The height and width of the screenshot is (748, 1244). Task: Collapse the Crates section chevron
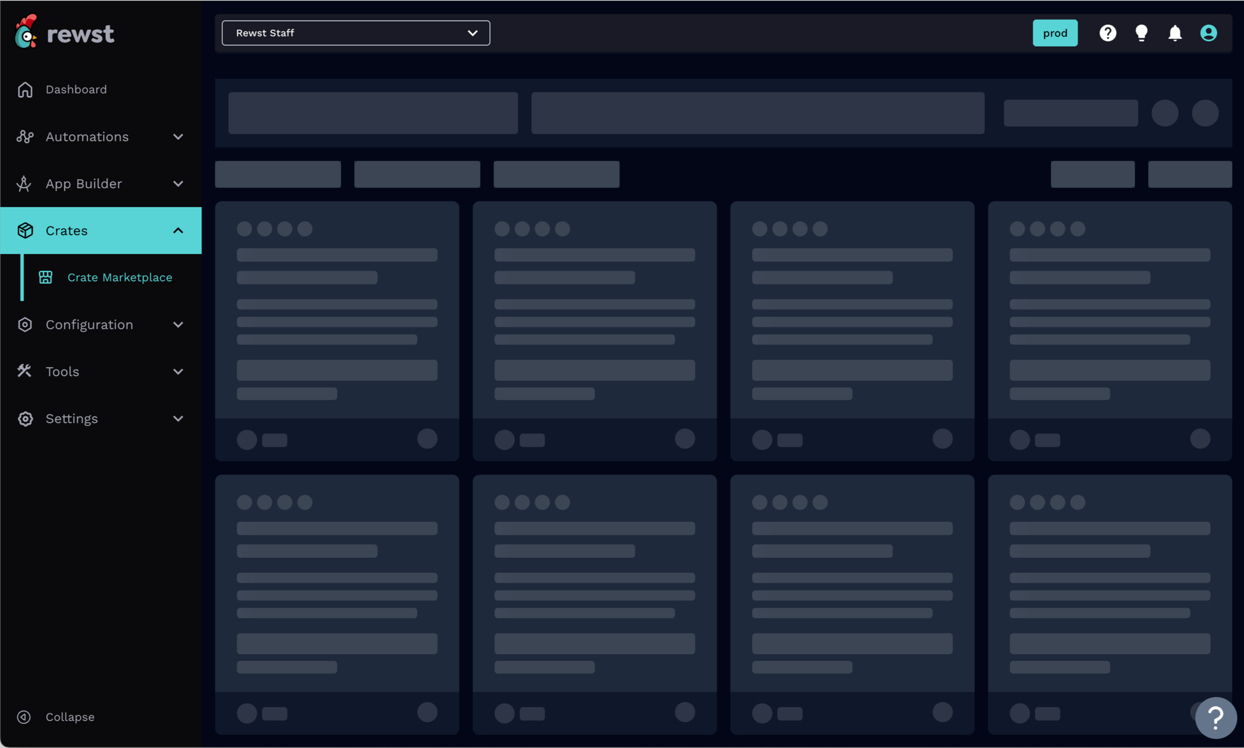(x=178, y=231)
